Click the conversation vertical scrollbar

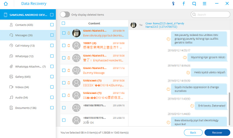click(x=229, y=109)
